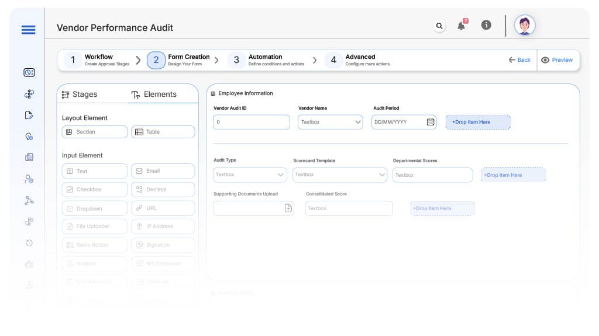Expand the Audit Type dropdown
The image size is (599, 336).
coord(250,174)
